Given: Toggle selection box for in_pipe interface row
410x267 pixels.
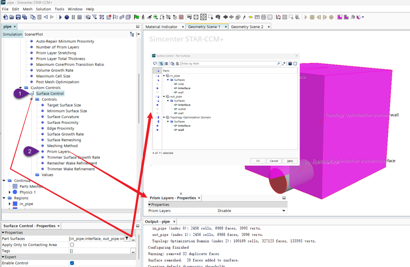Looking at the screenshot, I should coord(158,88).
